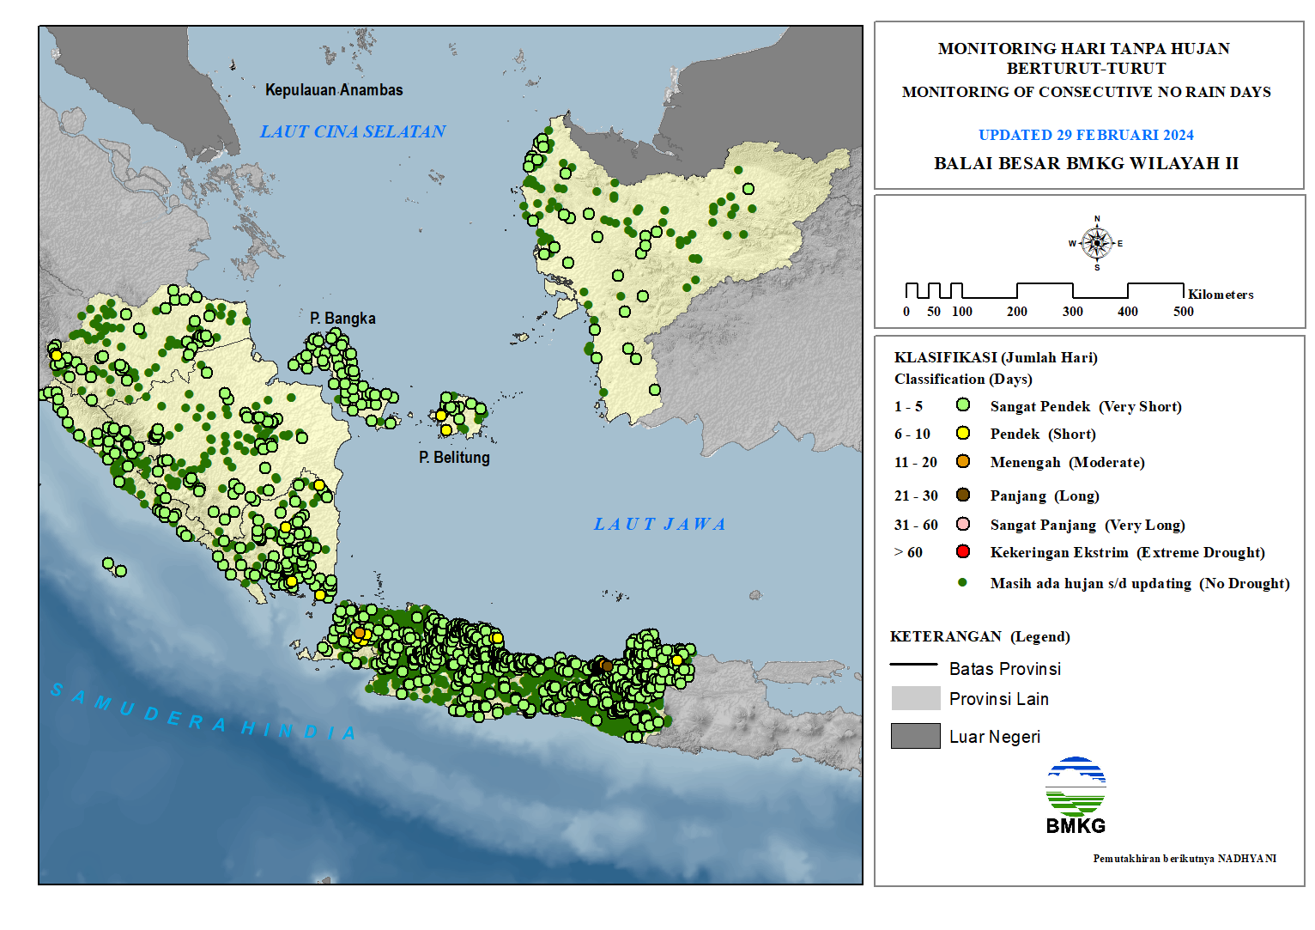Click the MONITORING HARI TANPA HUJAN title

1084,49
